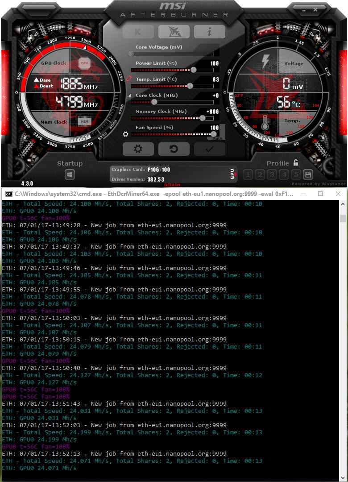Click the GPU chip icon in clock gauge
348x482 pixels.
pyautogui.click(x=84, y=63)
